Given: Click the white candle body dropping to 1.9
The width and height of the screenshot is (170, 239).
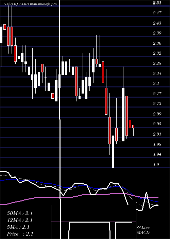Looking at the screenshot, I should (x=113, y=152).
